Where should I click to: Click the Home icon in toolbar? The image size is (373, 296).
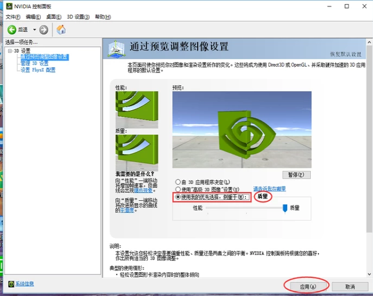point(61,30)
